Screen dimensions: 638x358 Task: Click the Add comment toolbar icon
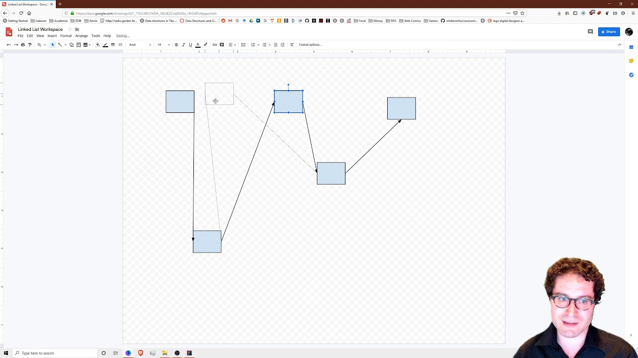point(222,45)
